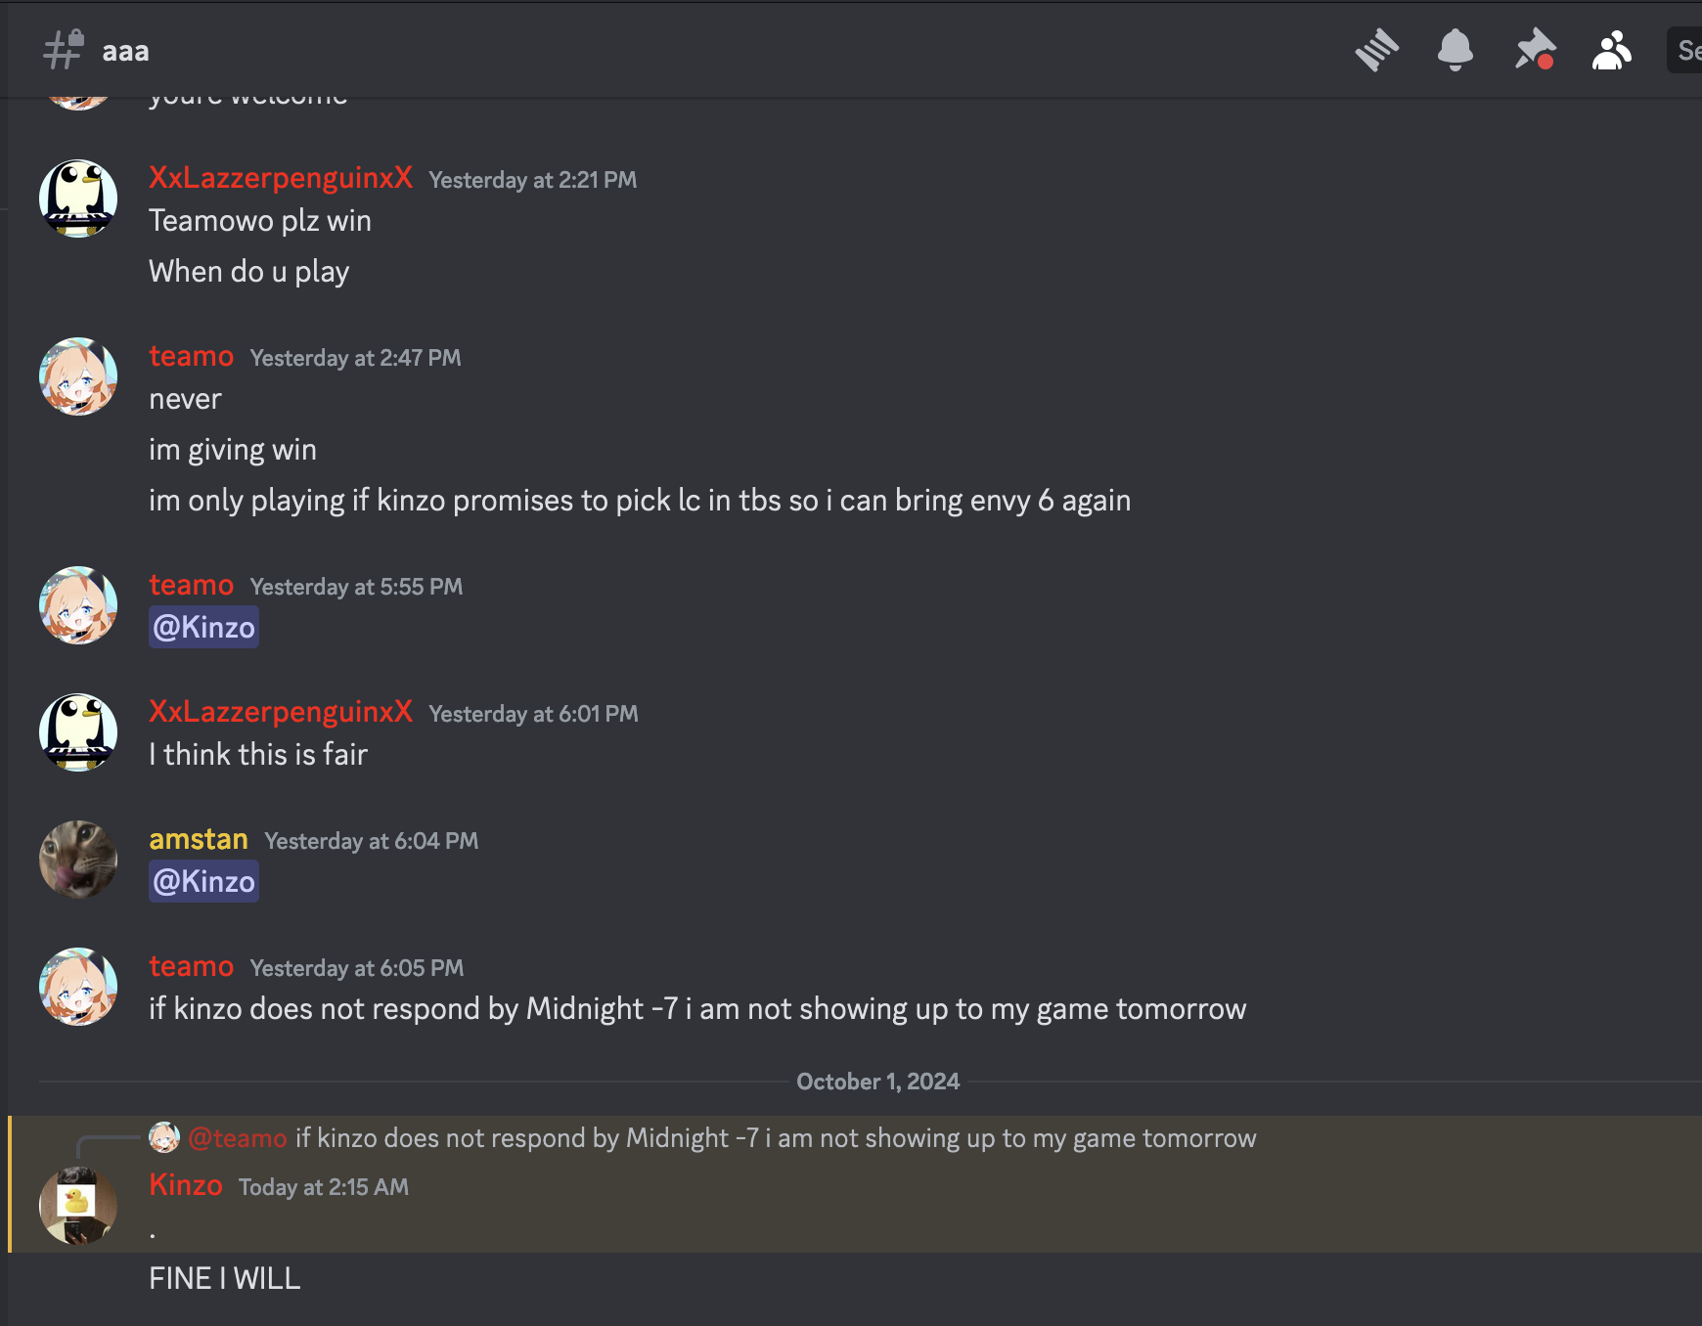Click Kinzo username in latest message
Viewport: 1702px width, 1326px height.
[186, 1185]
